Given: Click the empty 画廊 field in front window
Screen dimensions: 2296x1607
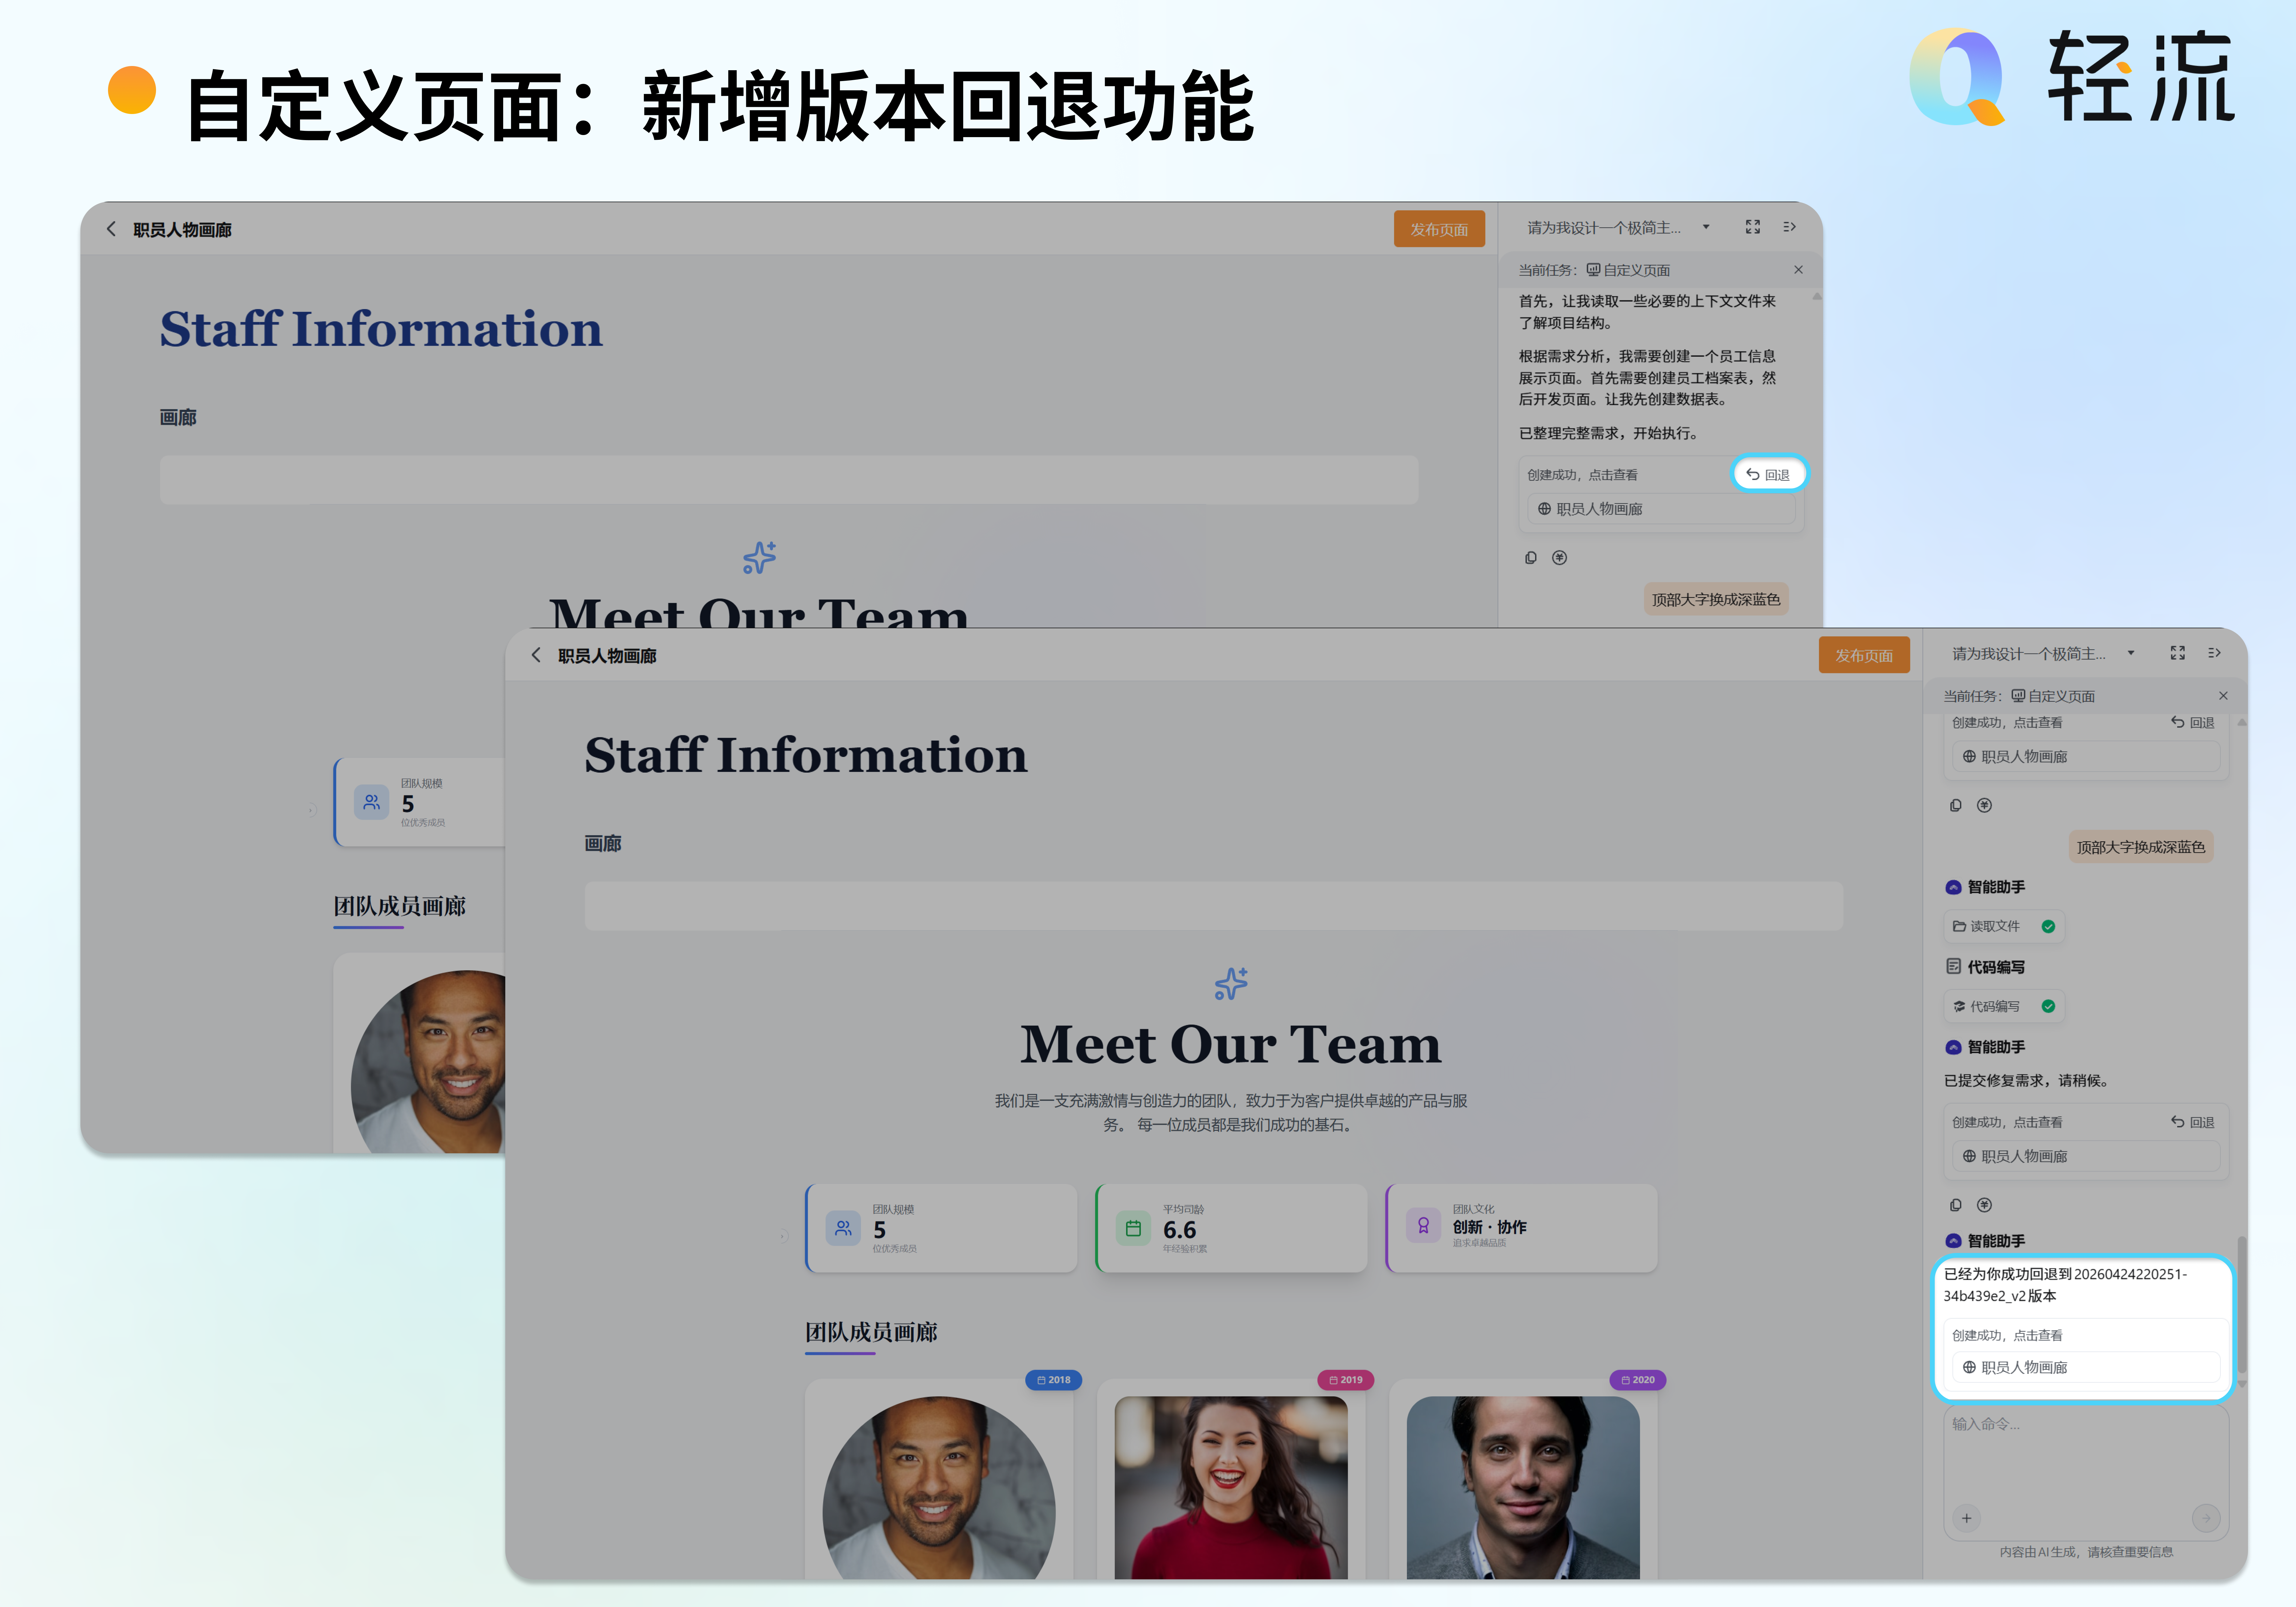Looking at the screenshot, I should (1214, 906).
